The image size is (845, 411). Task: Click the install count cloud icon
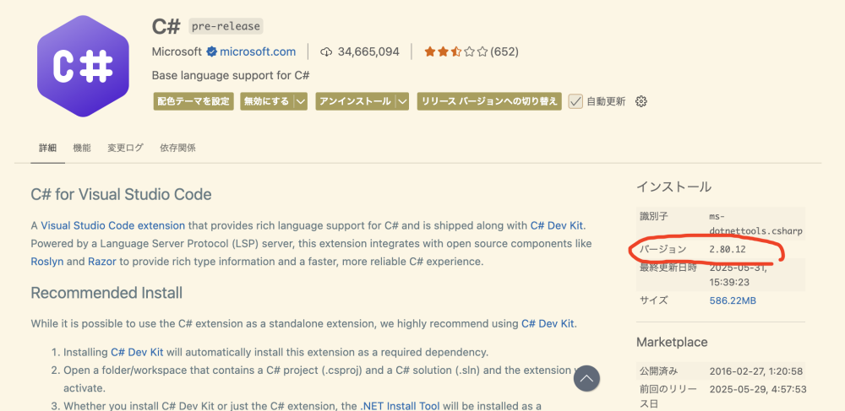(x=326, y=51)
